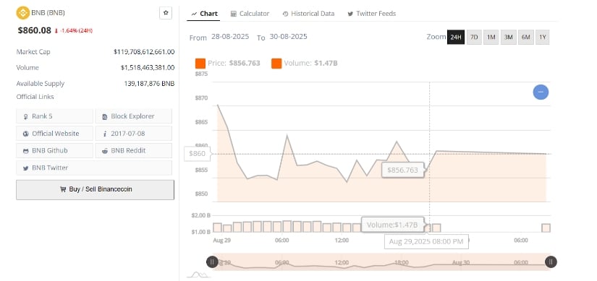597x281 pixels.
Task: Set zoom to 1Y
Action: (543, 38)
